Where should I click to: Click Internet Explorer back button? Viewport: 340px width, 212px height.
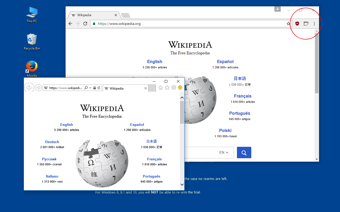pos(29,87)
